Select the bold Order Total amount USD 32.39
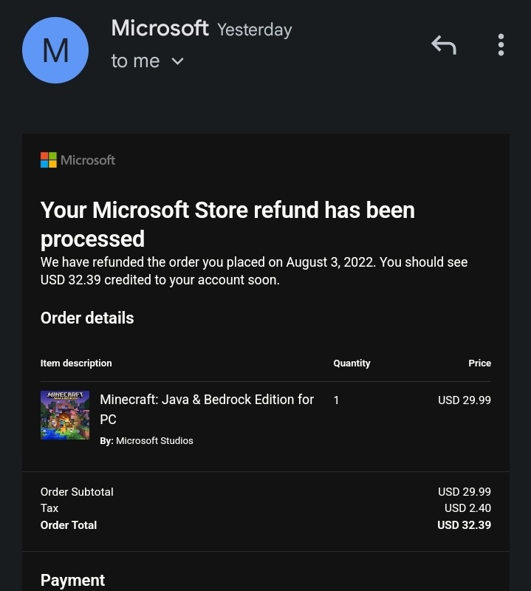The width and height of the screenshot is (531, 591). pyautogui.click(x=464, y=525)
